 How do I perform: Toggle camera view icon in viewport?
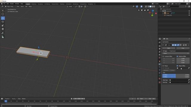[x=142, y=10]
